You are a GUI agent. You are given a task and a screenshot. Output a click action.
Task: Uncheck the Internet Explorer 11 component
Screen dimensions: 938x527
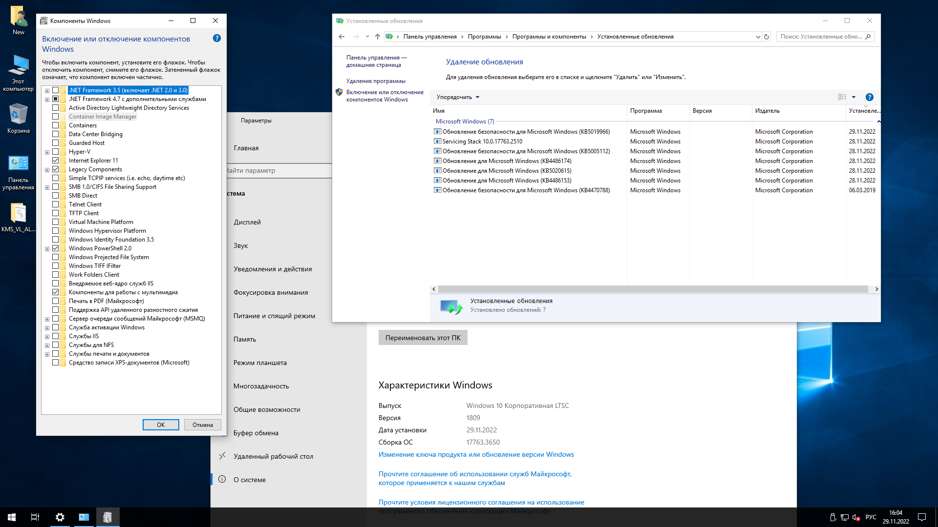tap(56, 161)
